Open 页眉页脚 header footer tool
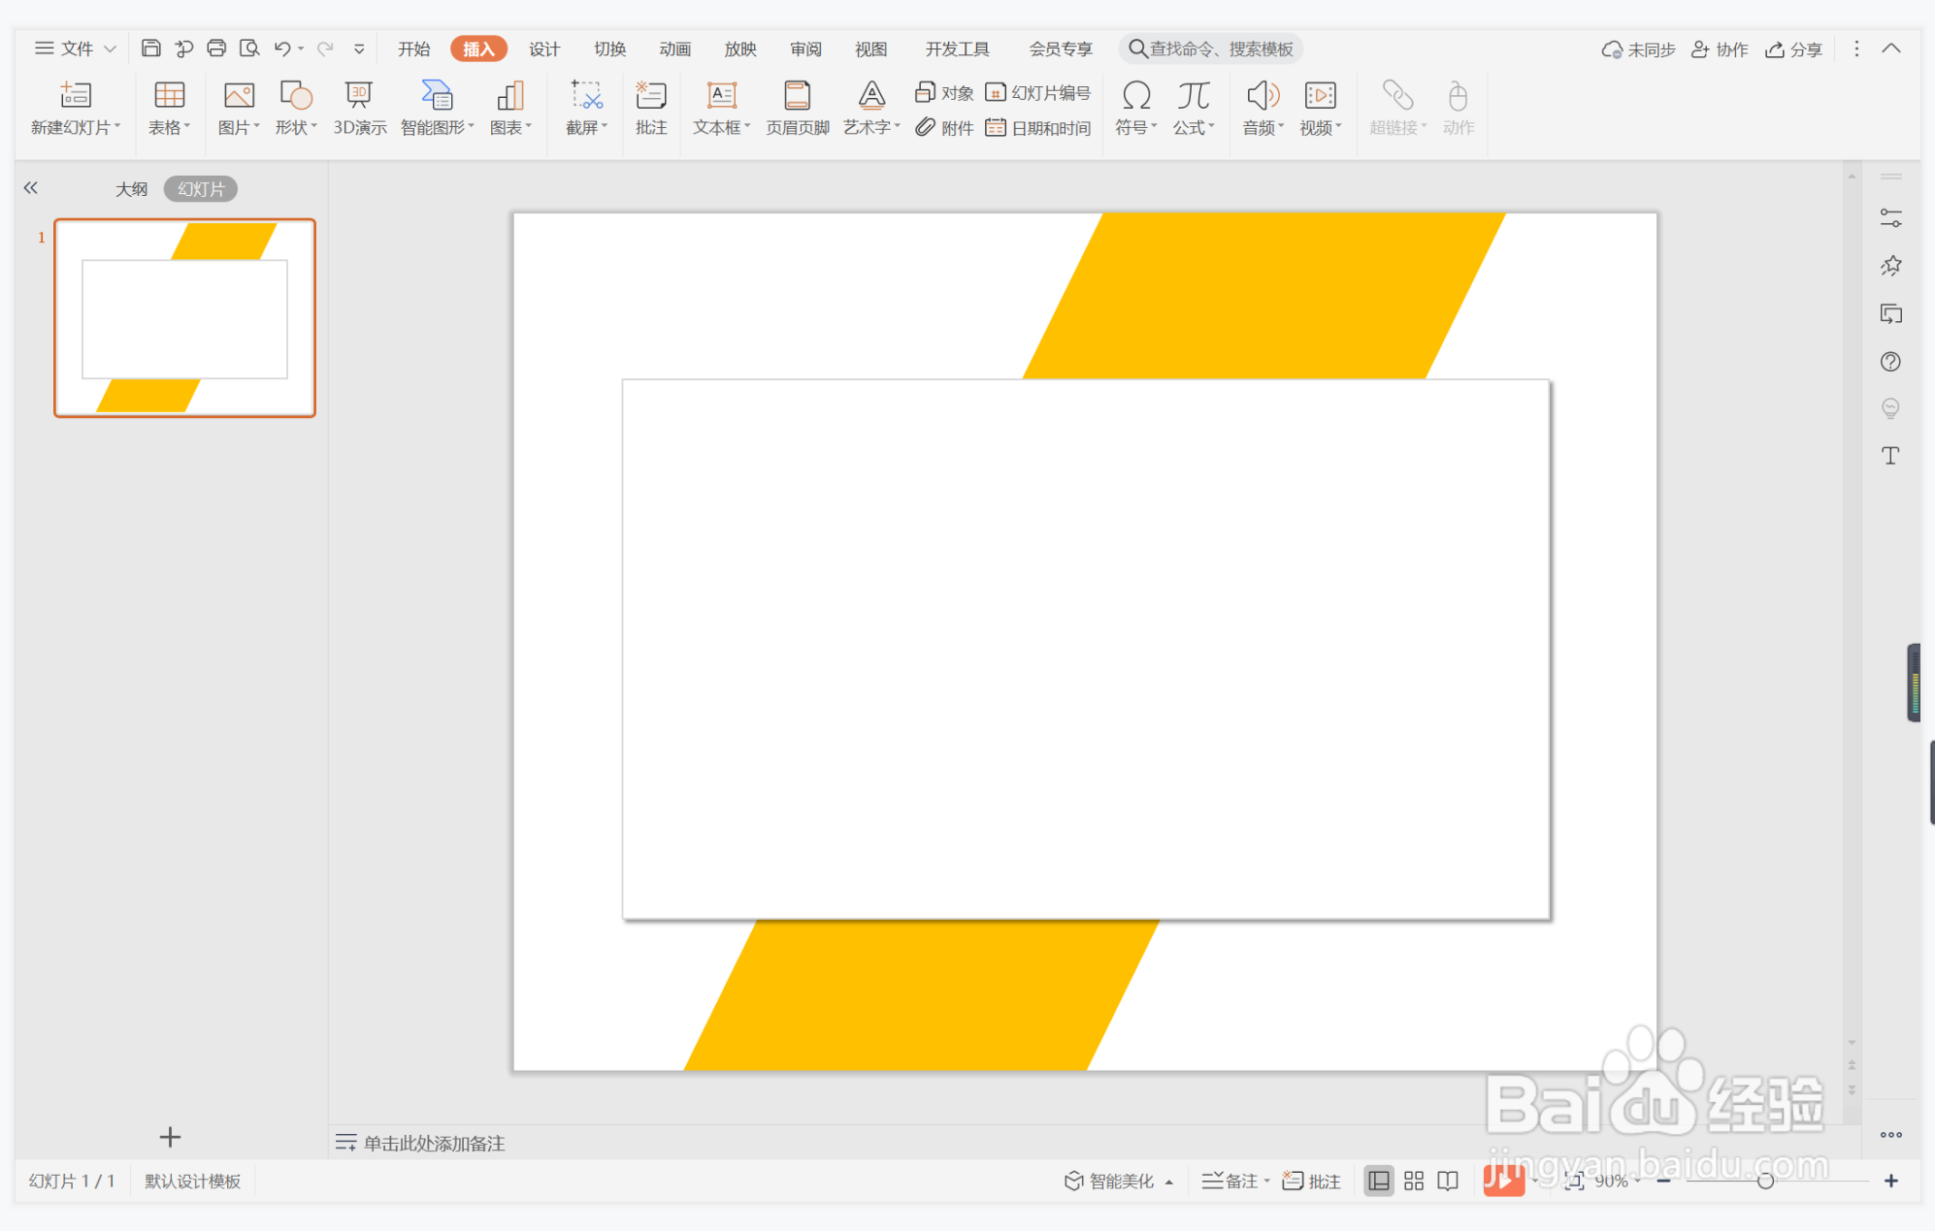 (x=797, y=107)
